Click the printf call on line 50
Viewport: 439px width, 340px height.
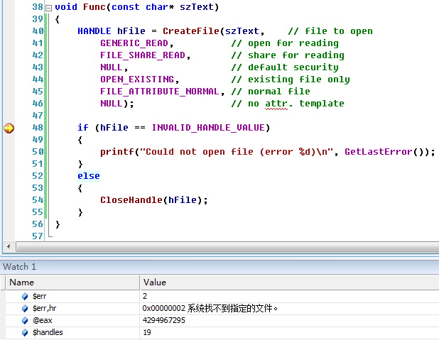pos(117,152)
